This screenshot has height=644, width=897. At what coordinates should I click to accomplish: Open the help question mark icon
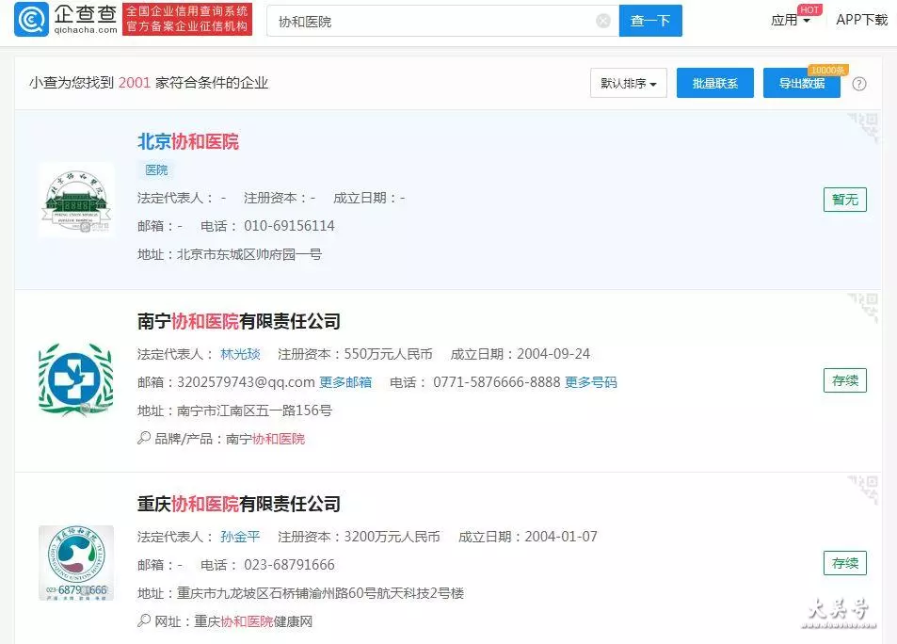(x=858, y=84)
